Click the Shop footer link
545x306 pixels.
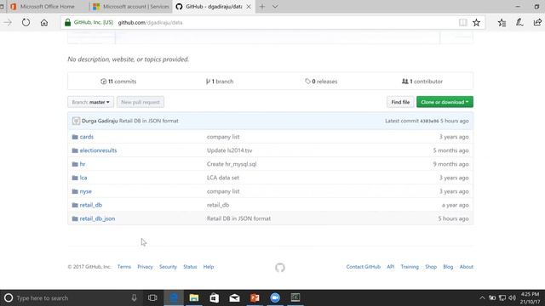click(431, 267)
